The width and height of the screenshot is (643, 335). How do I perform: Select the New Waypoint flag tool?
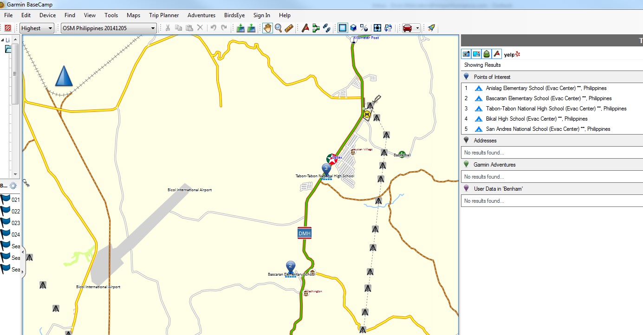[305, 28]
